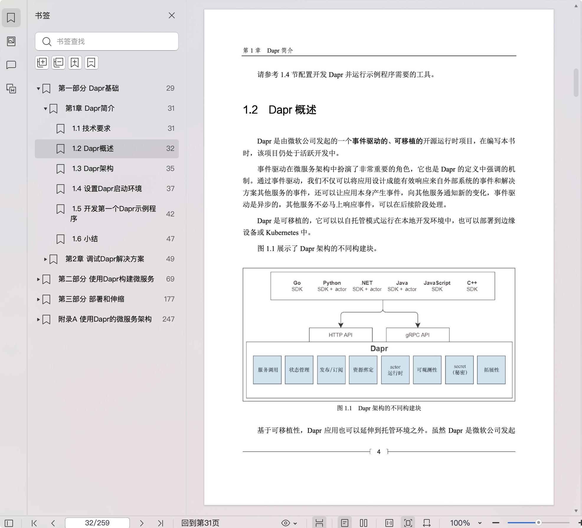582x528 pixels.
Task: Expand all bookmarks button
Action: click(x=42, y=63)
